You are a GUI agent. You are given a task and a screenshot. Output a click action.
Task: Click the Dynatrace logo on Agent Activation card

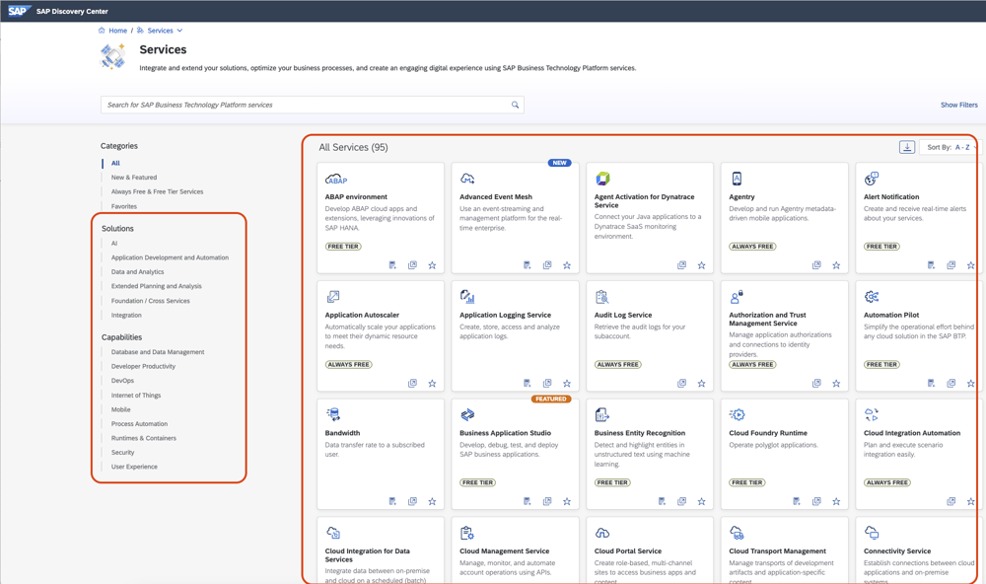click(x=602, y=179)
